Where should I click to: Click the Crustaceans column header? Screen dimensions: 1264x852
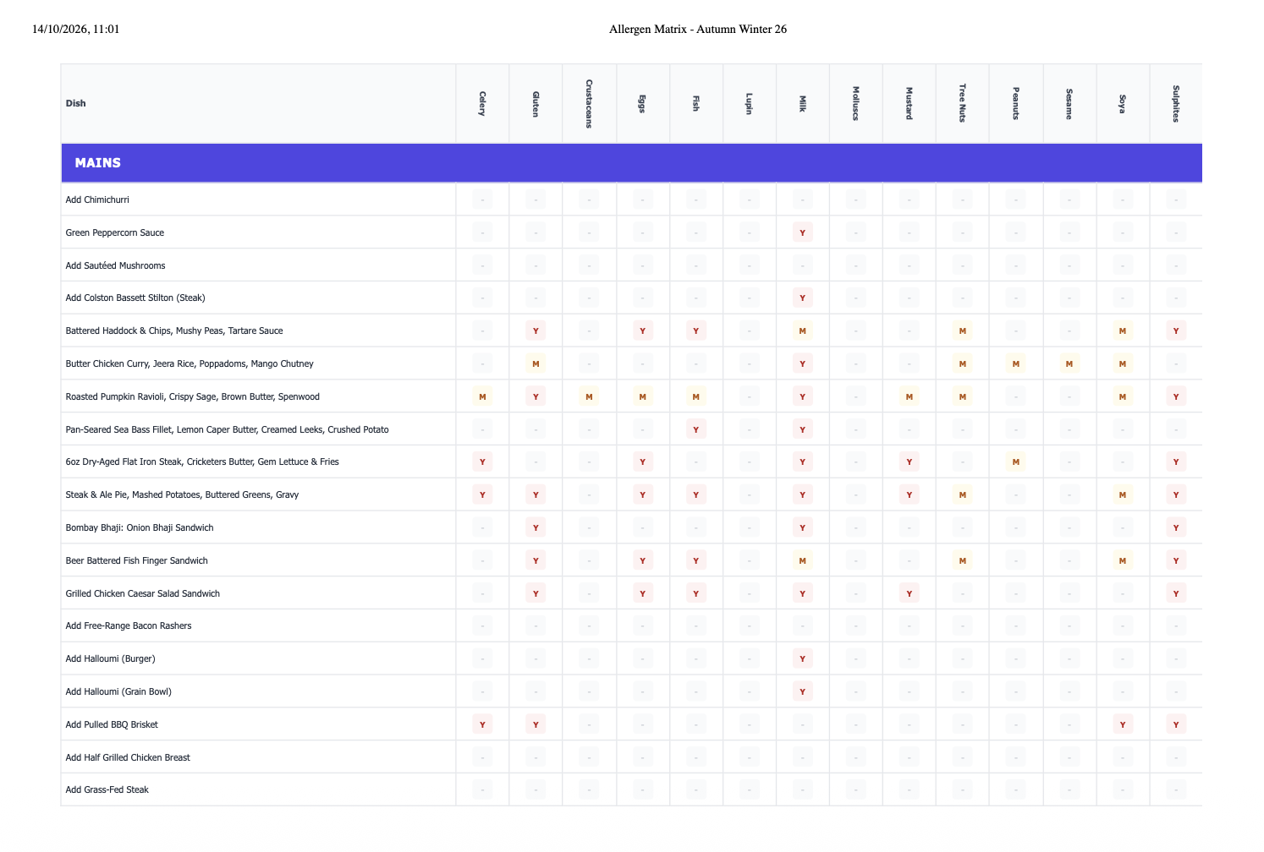[589, 103]
